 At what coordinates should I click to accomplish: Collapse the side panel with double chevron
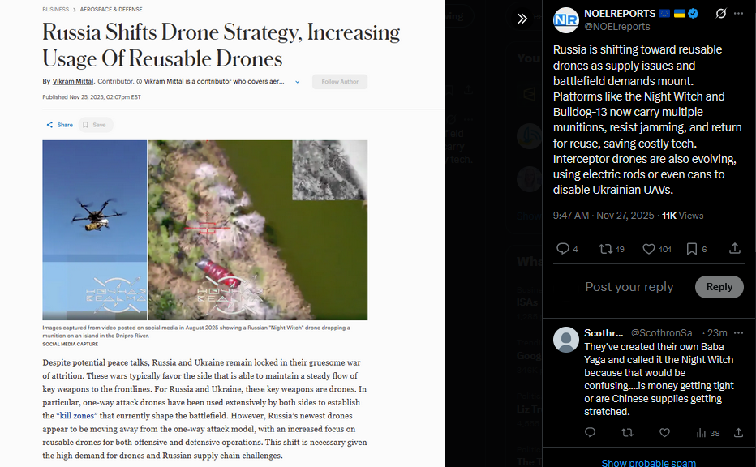coord(522,19)
